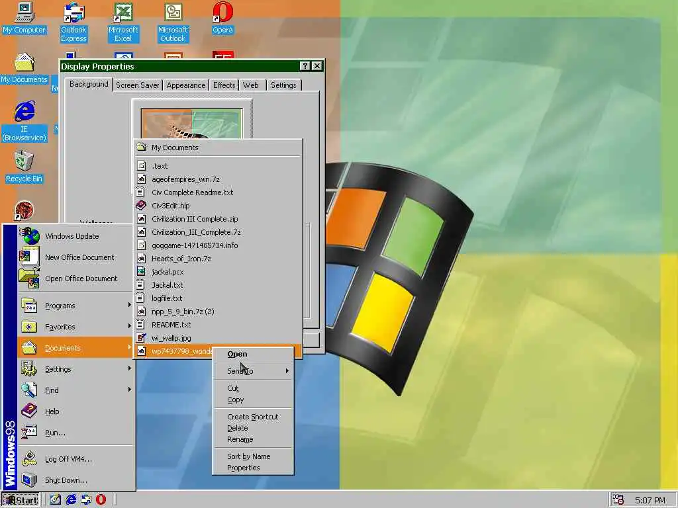This screenshot has height=508, width=678.
Task: Open wi_wallp.jpg from Documents list
Action: (x=218, y=338)
